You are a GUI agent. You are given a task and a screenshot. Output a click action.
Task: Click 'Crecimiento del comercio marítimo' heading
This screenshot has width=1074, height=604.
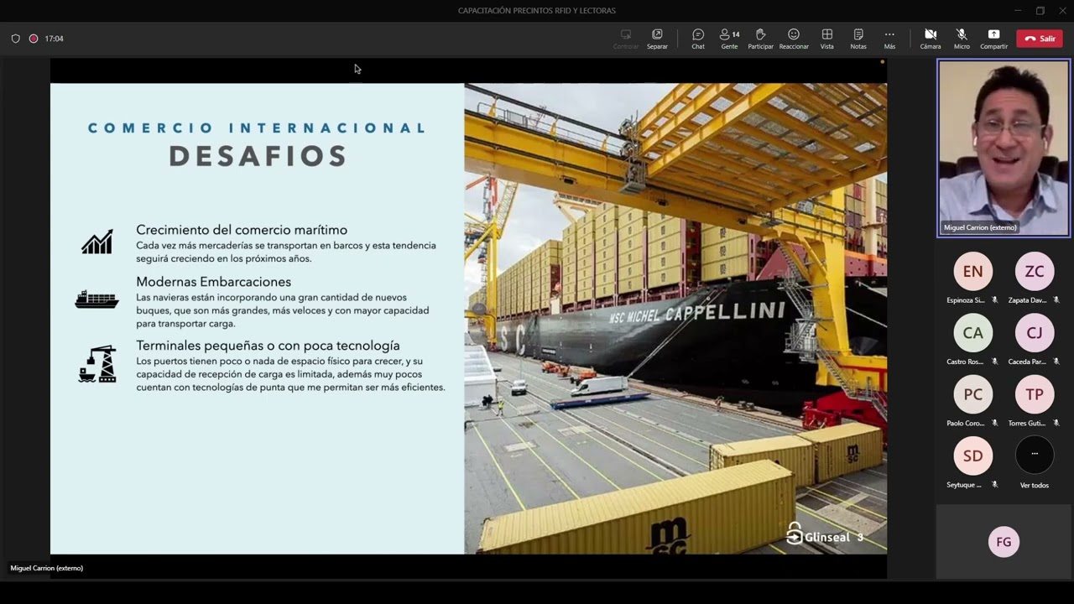point(242,230)
